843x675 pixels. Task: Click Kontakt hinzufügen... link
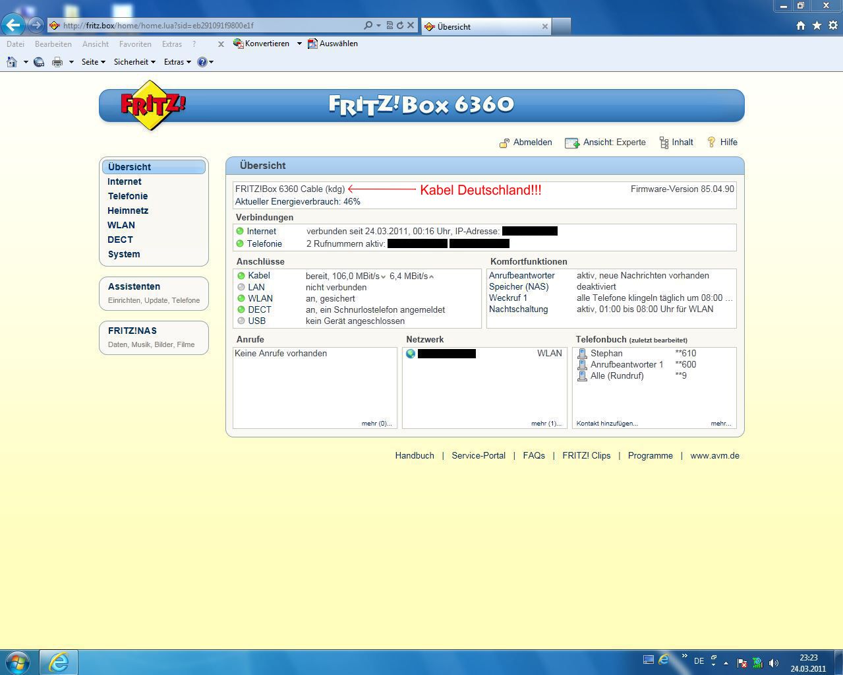[x=607, y=424]
